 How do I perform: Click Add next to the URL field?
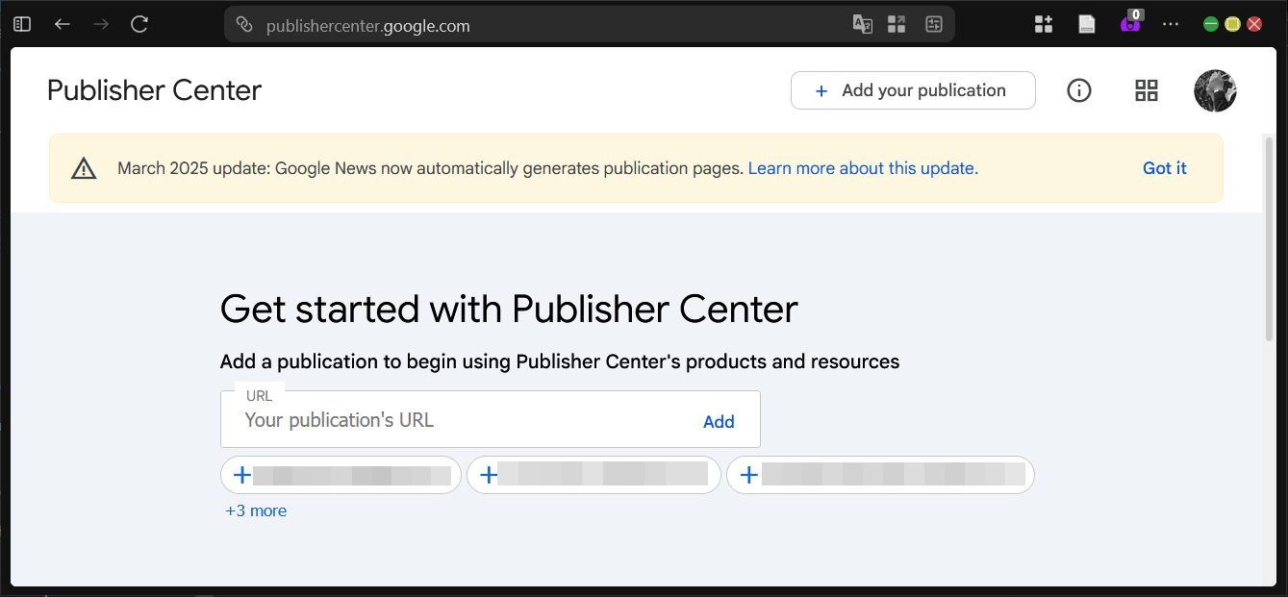pyautogui.click(x=719, y=421)
